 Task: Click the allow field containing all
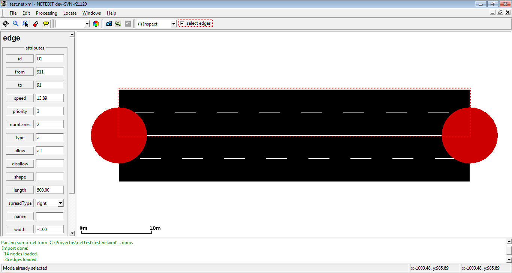[x=49, y=150]
